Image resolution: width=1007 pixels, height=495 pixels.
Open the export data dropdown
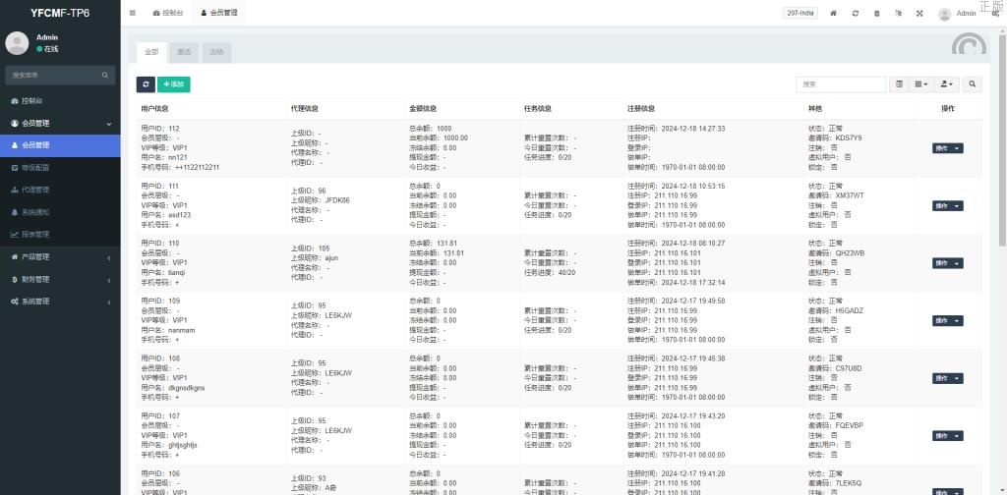(x=947, y=84)
